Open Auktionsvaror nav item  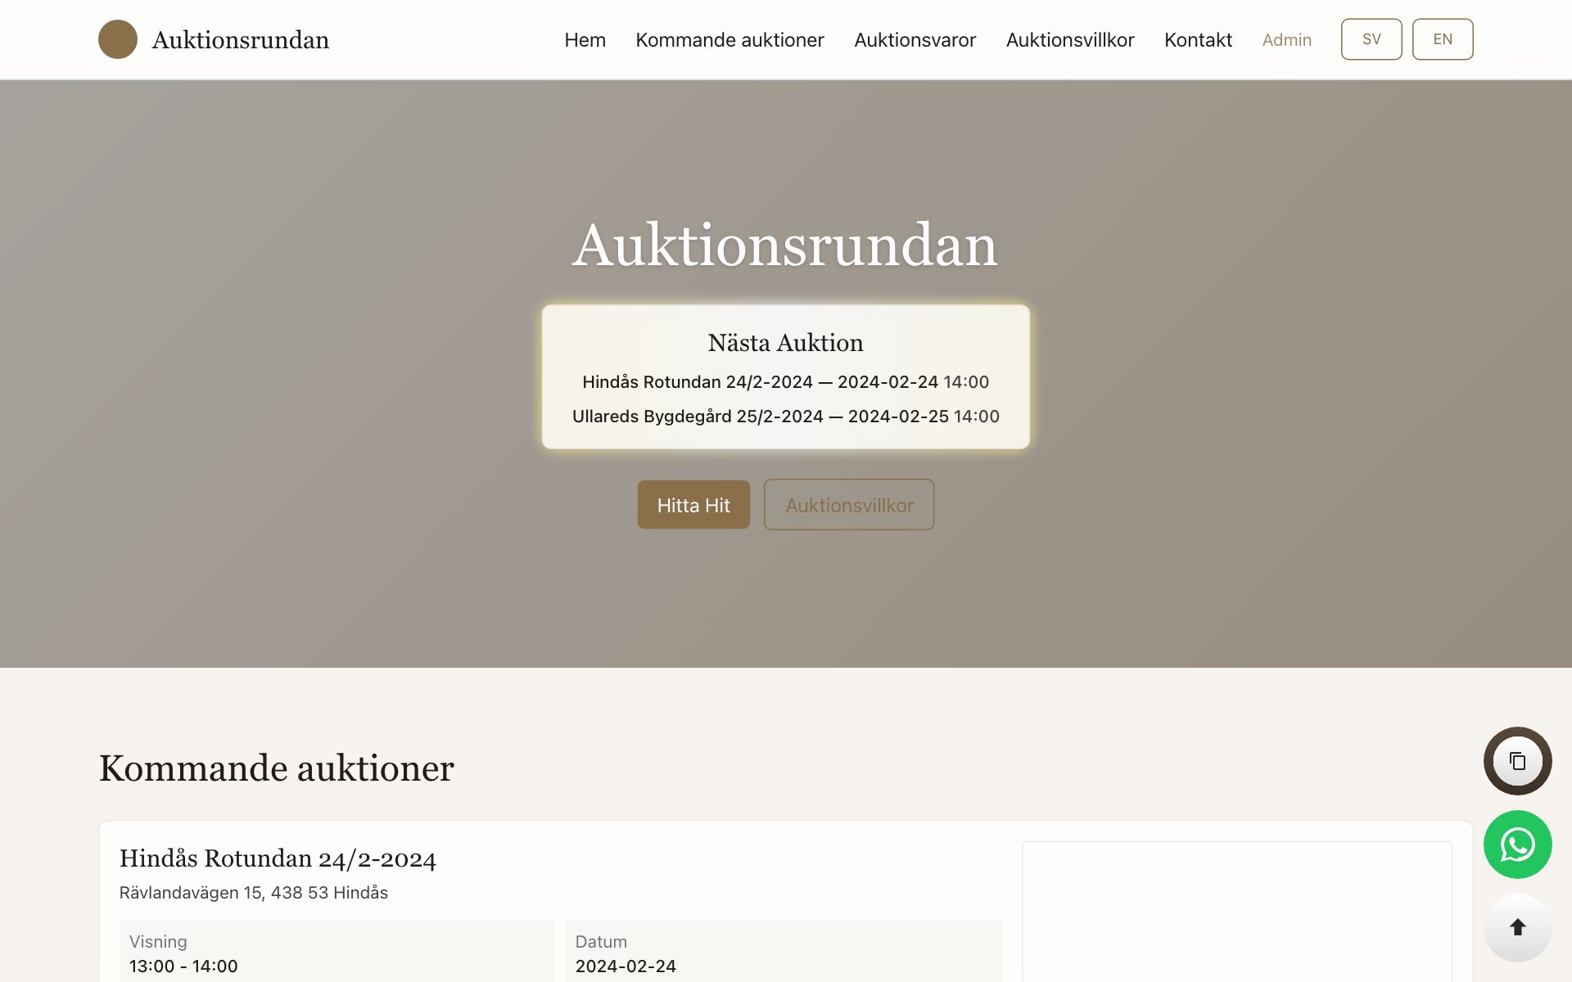pyautogui.click(x=915, y=39)
